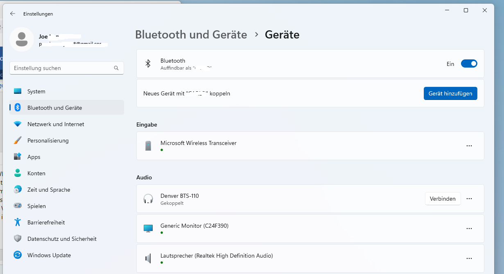The image size is (504, 274).
Task: Click the search magnifier icon
Action: [116, 68]
